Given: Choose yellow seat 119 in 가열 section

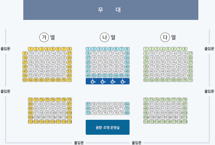Looking at the screenshot, I should point(69,122).
